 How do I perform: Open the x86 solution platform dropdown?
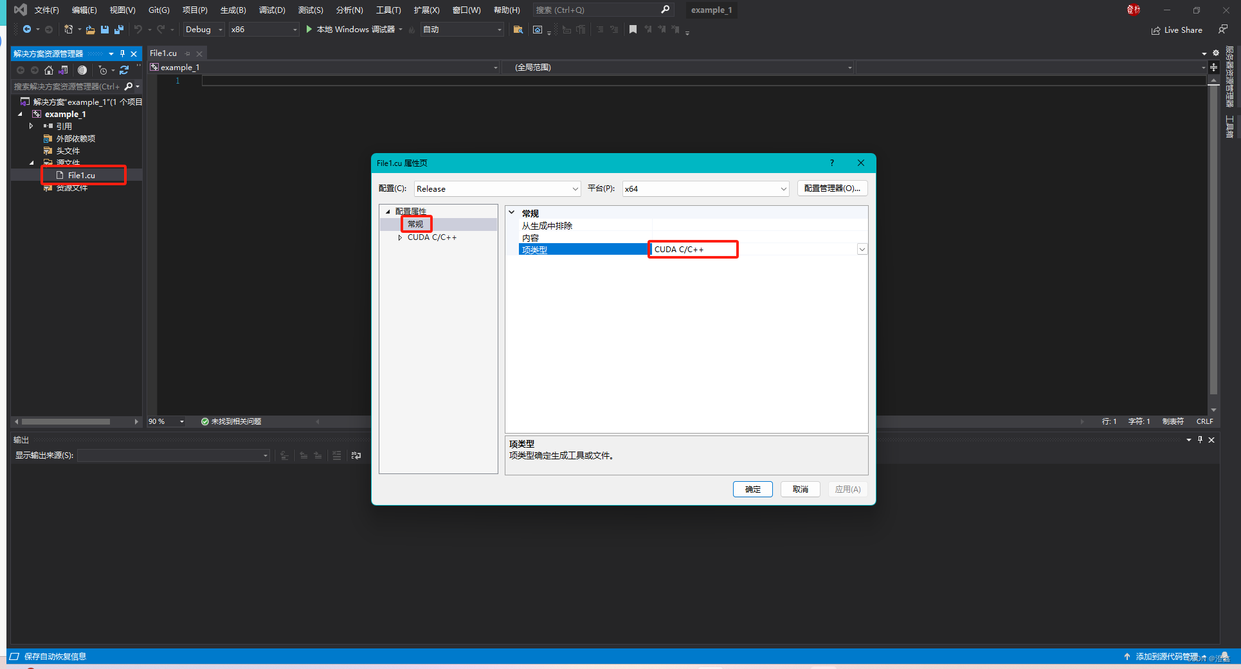pos(264,30)
